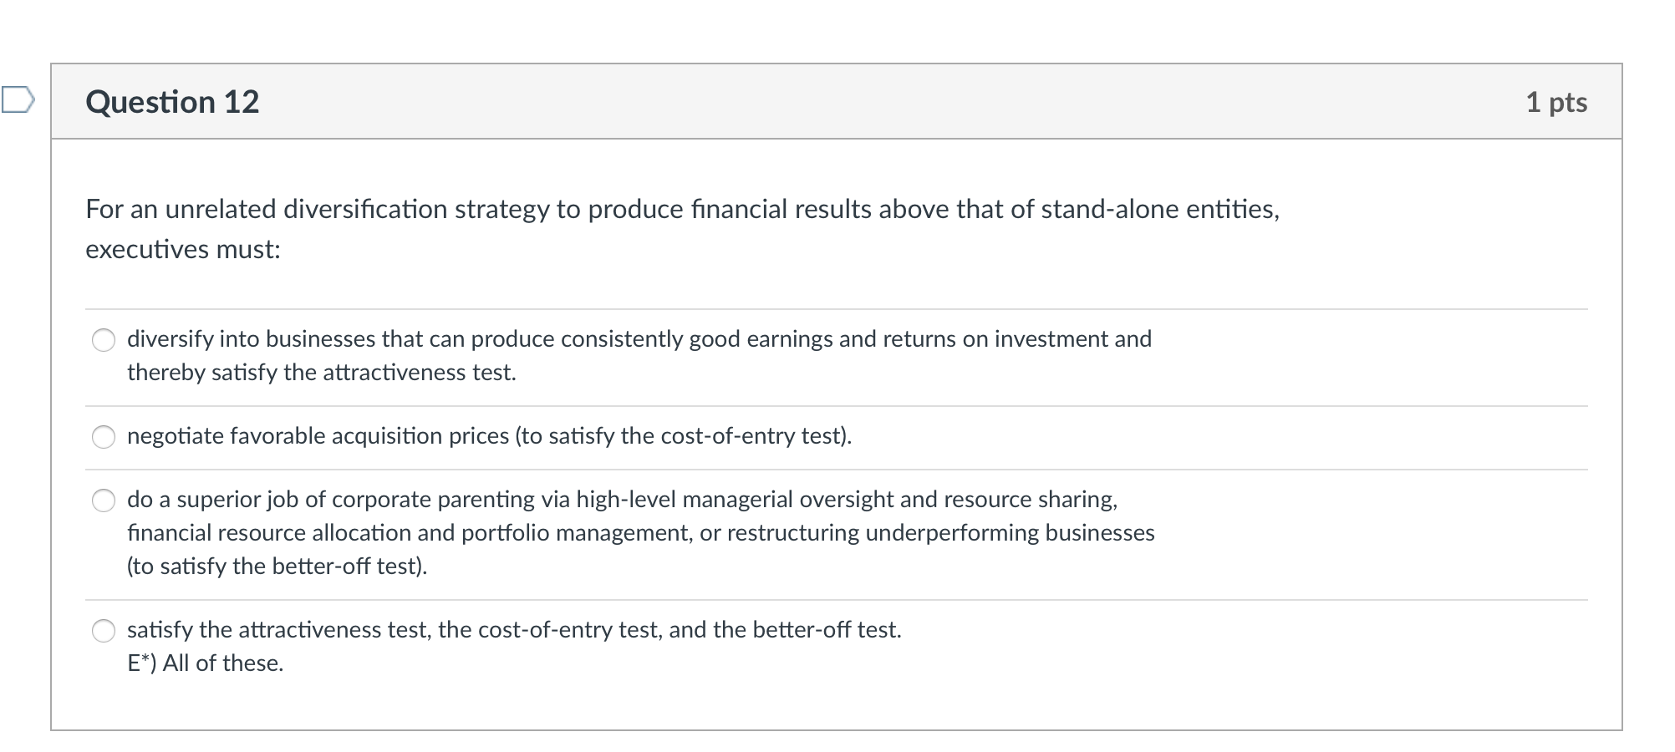This screenshot has height=752, width=1675.
Task: Select the "diversify into businesses" answer radio
Action: click(x=104, y=340)
